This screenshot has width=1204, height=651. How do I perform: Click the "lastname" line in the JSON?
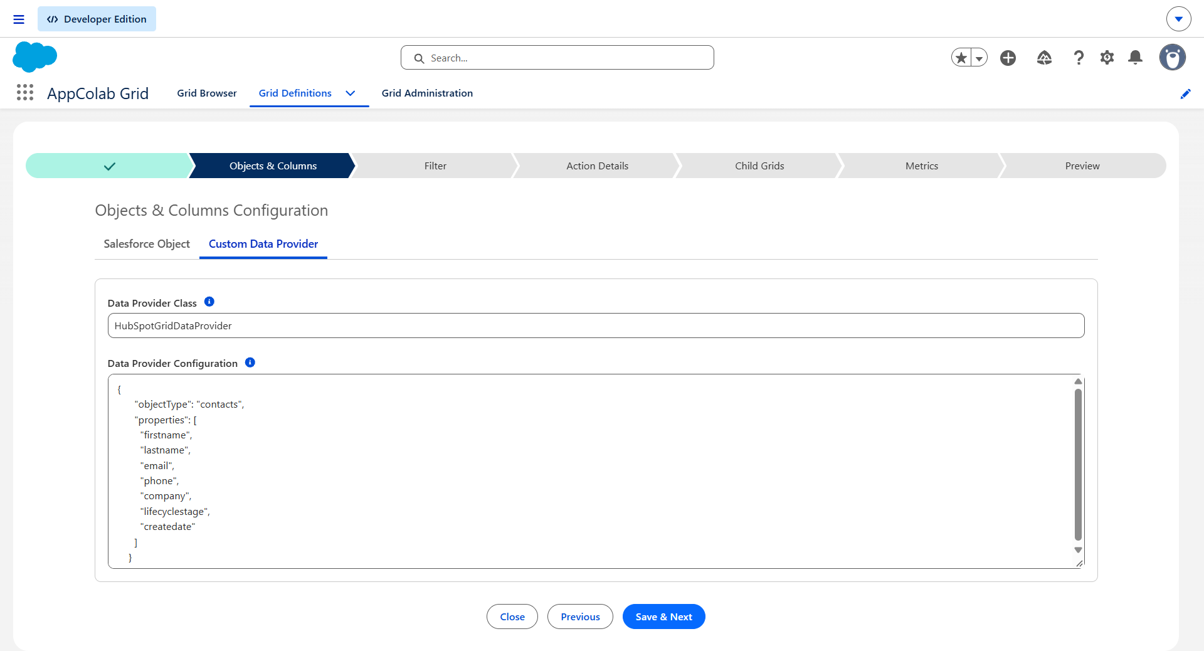166,450
